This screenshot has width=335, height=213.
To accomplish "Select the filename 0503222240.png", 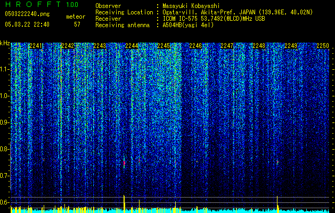I will (x=27, y=14).
